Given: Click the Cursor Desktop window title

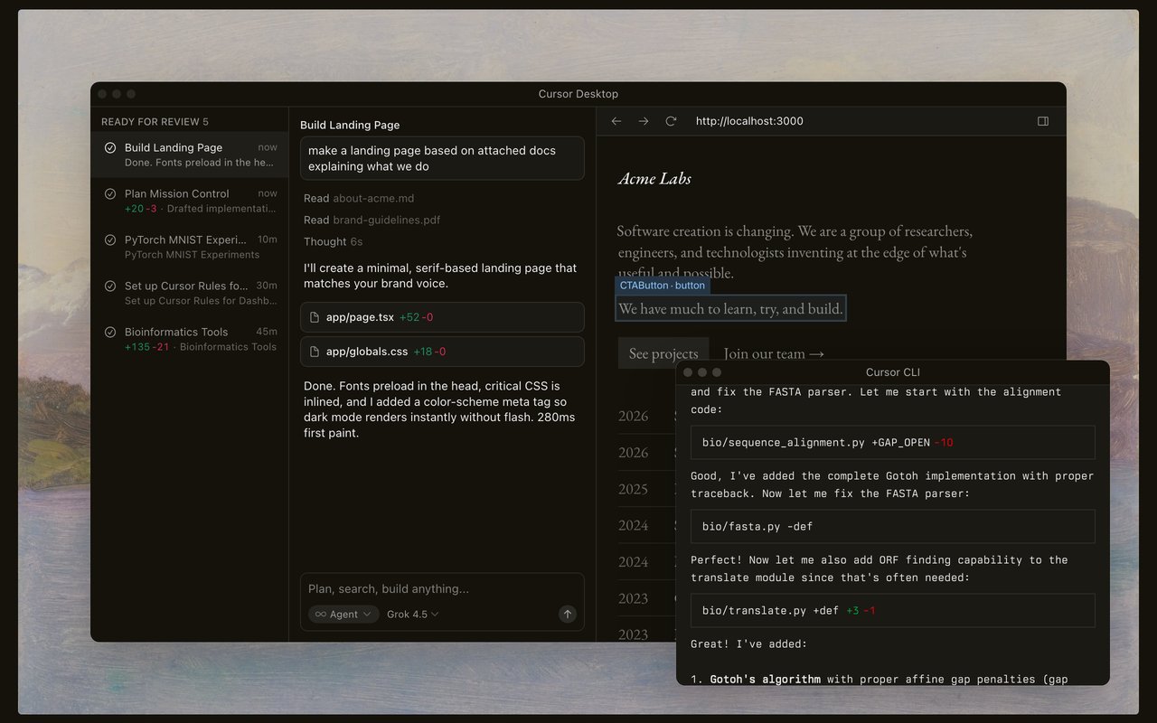Looking at the screenshot, I should pos(578,94).
